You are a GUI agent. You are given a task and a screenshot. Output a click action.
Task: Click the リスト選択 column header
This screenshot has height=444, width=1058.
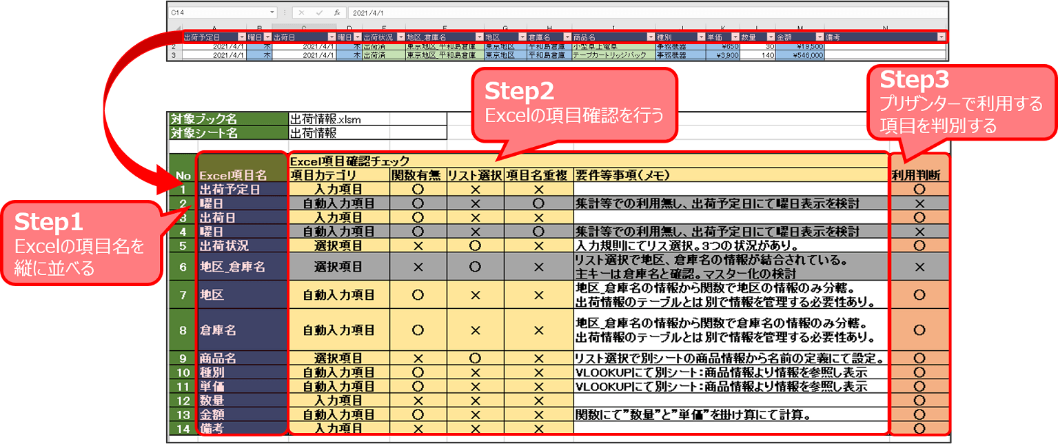tap(474, 175)
